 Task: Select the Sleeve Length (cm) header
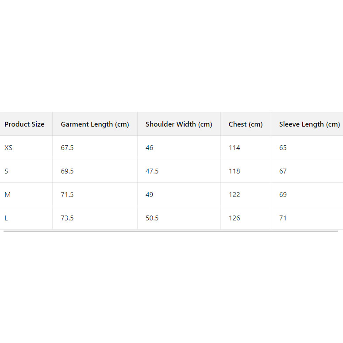point(309,124)
